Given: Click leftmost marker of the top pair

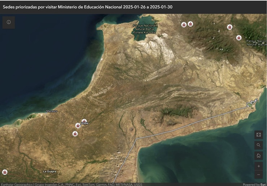Looking at the screenshot, I should [184, 25].
